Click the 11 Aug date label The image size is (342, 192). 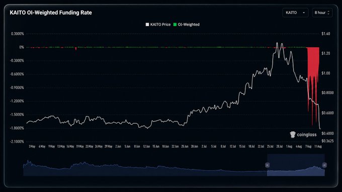[x=318, y=146]
